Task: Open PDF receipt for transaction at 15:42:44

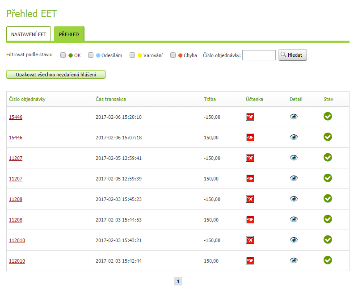Action: (250, 261)
